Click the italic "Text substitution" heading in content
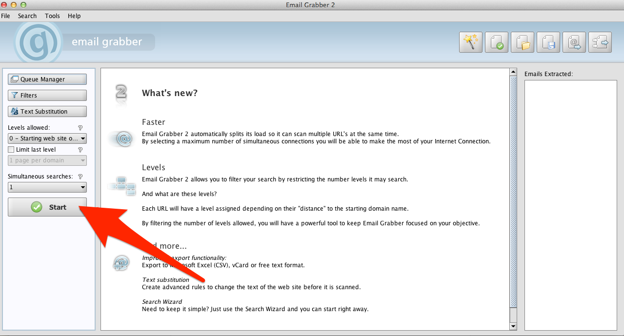Screen dimensions: 624x336 tap(165, 280)
